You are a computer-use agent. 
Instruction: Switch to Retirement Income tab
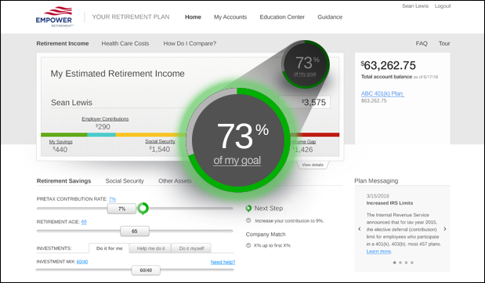tap(63, 43)
